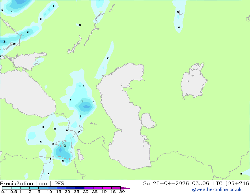
Task: Select the 35–40 mm violet legend swatch
Action: point(98,188)
